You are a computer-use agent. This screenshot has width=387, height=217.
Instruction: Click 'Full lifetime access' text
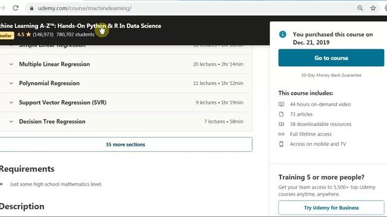pos(310,134)
